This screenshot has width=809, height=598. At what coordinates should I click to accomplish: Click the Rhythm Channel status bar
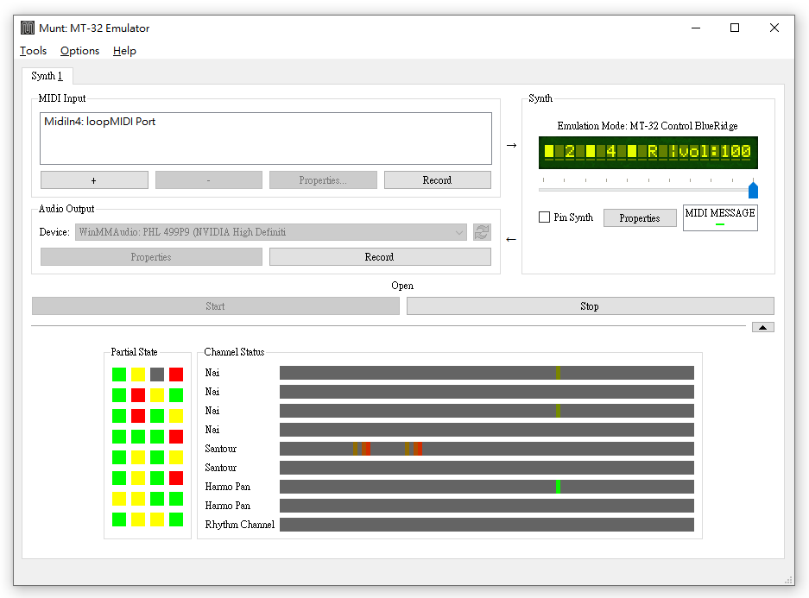[x=487, y=525]
